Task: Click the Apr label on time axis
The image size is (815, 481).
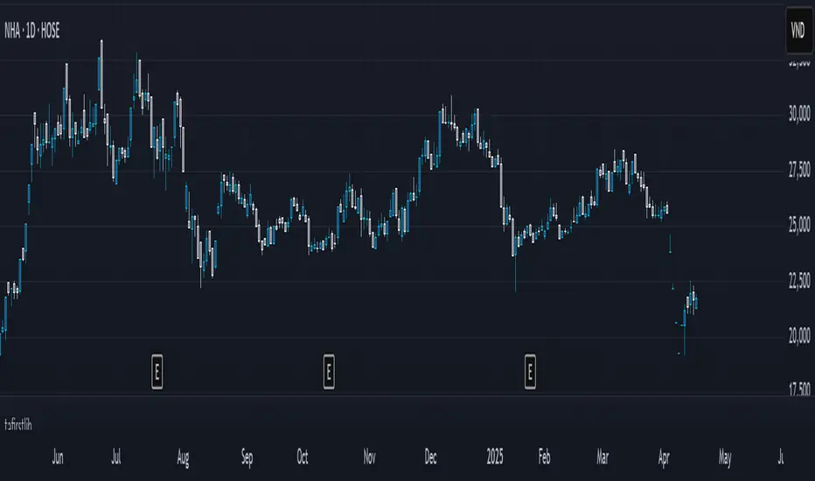Action: (664, 457)
